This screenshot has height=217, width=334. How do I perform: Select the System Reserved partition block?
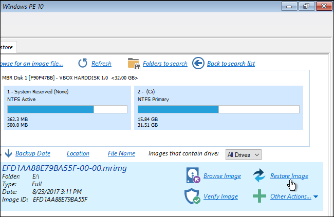67,108
